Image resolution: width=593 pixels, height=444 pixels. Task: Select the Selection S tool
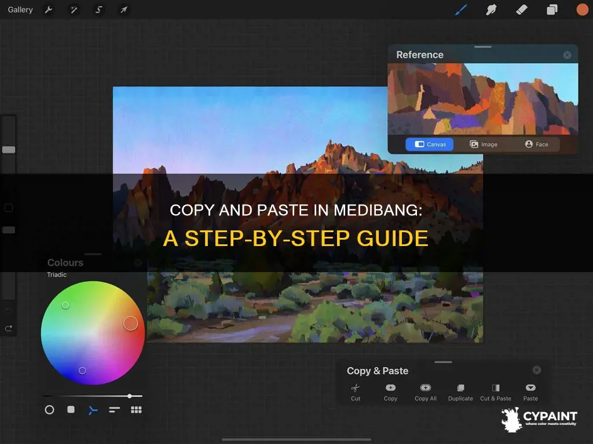click(98, 10)
